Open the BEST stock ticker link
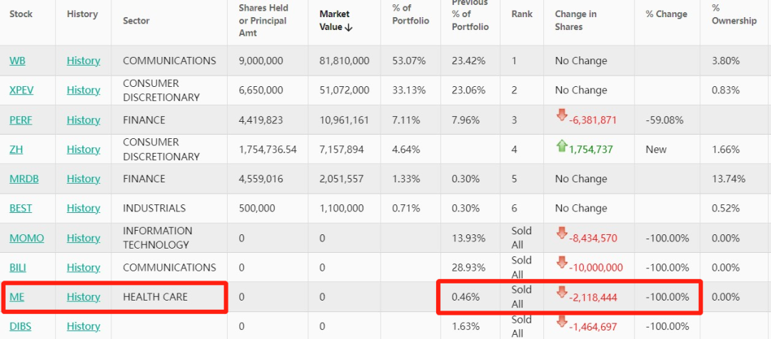The height and width of the screenshot is (339, 771). click(21, 208)
